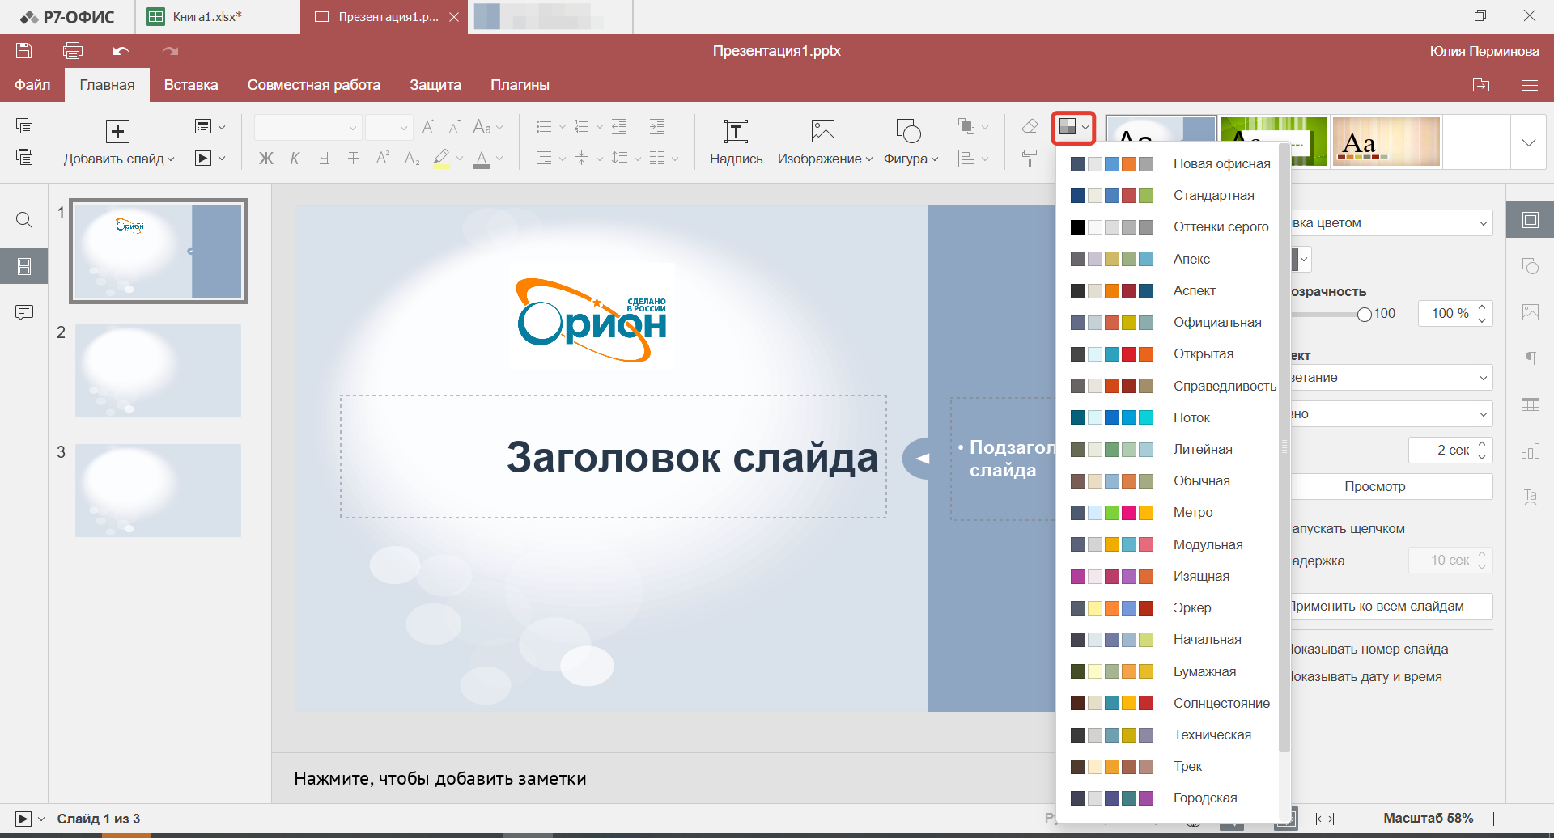Open the change slide layout dropdown
The width and height of the screenshot is (1554, 838).
[210, 127]
